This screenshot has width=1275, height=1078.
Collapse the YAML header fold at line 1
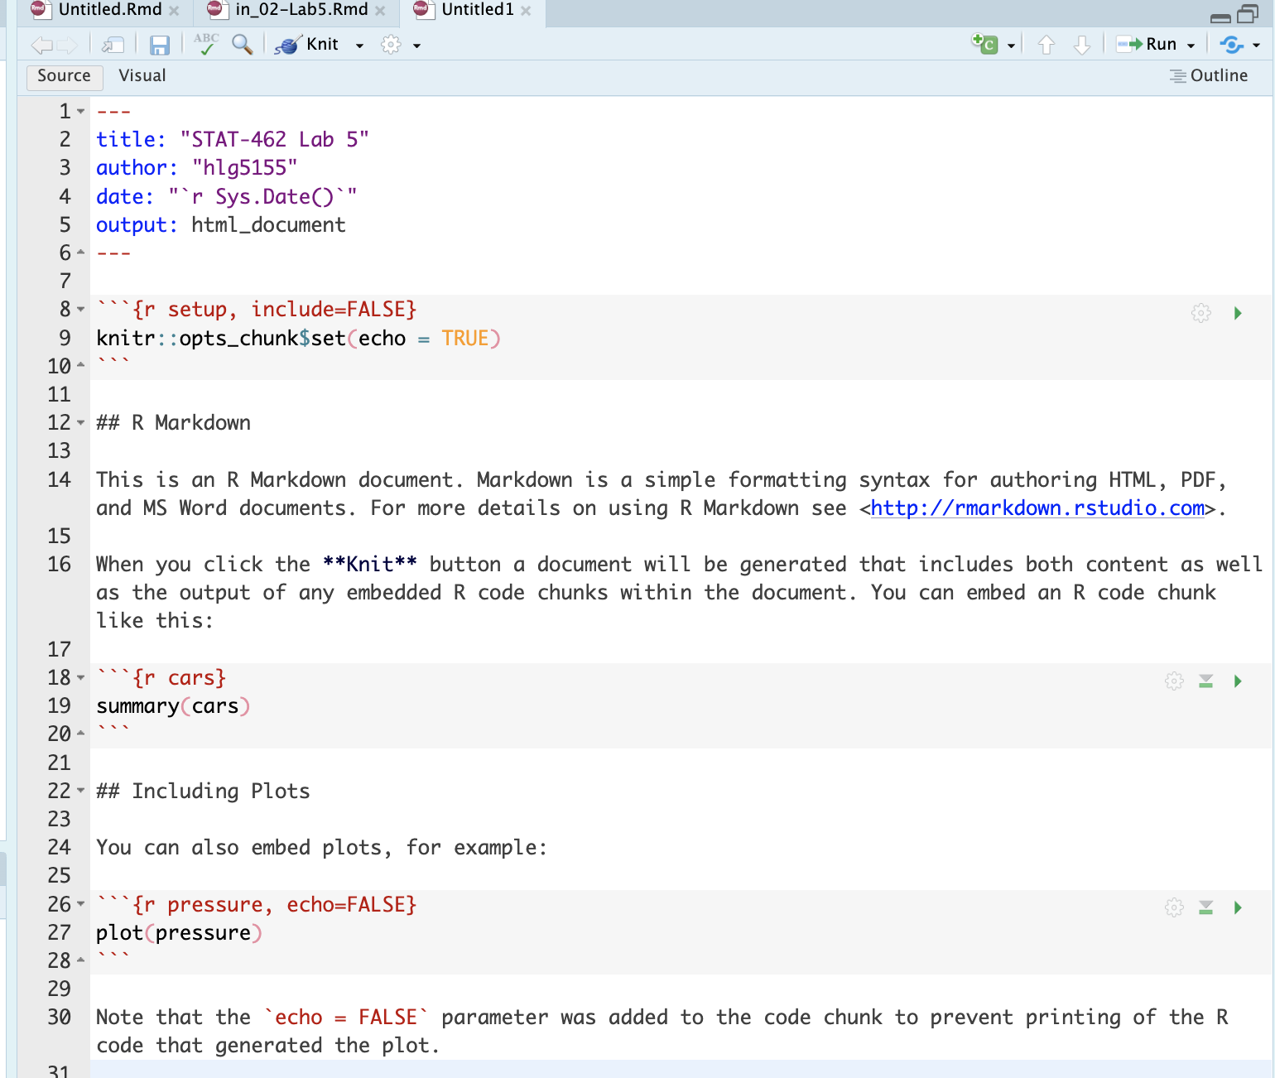coord(81,111)
